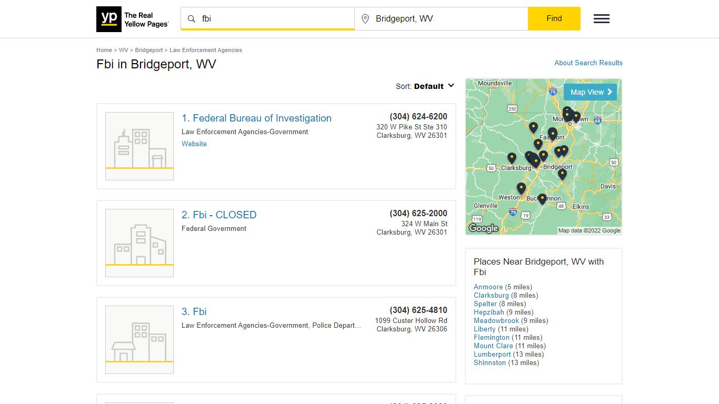Click the YP Yellow Pages logo
This screenshot has width=719, height=404.
coord(133,19)
